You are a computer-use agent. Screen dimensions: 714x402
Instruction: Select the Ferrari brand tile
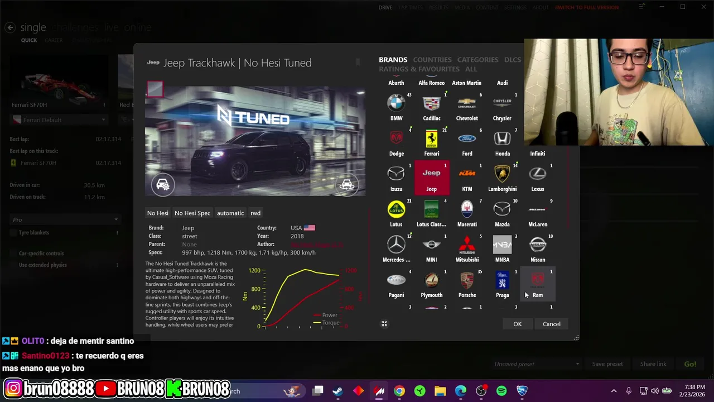point(431,142)
